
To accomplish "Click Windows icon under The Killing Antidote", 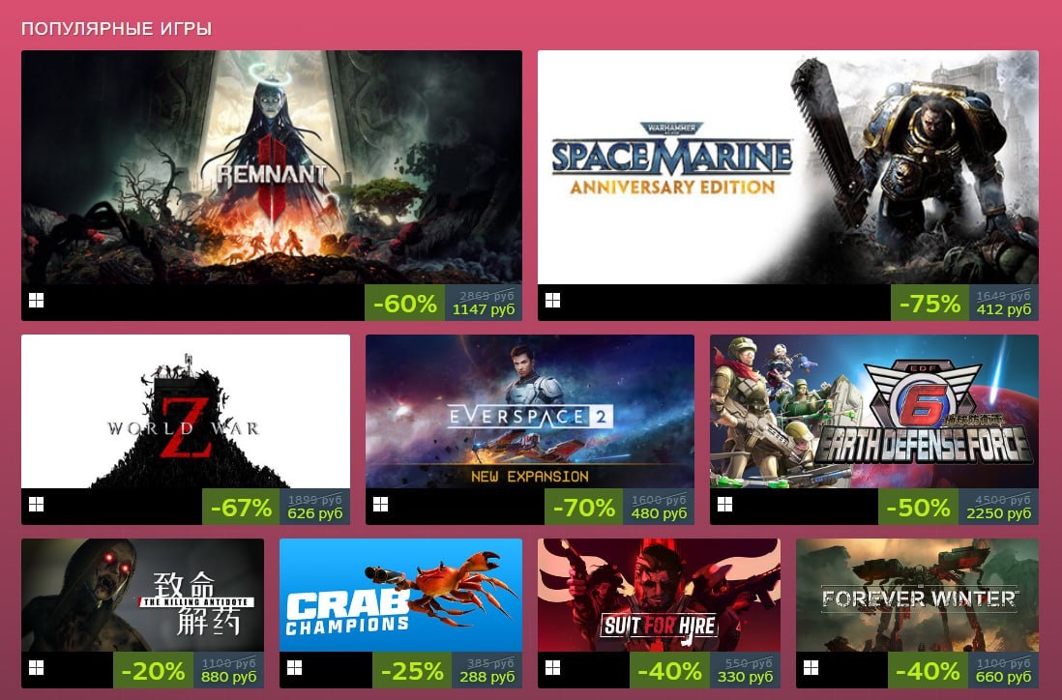I will pyautogui.click(x=37, y=668).
